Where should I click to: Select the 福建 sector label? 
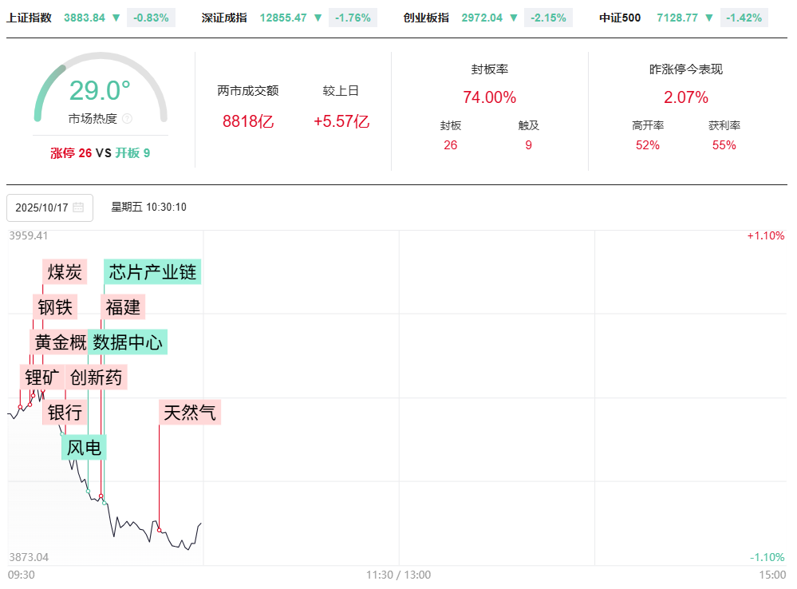point(123,306)
